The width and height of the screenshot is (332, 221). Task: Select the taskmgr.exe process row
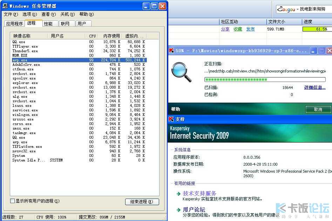(79, 133)
